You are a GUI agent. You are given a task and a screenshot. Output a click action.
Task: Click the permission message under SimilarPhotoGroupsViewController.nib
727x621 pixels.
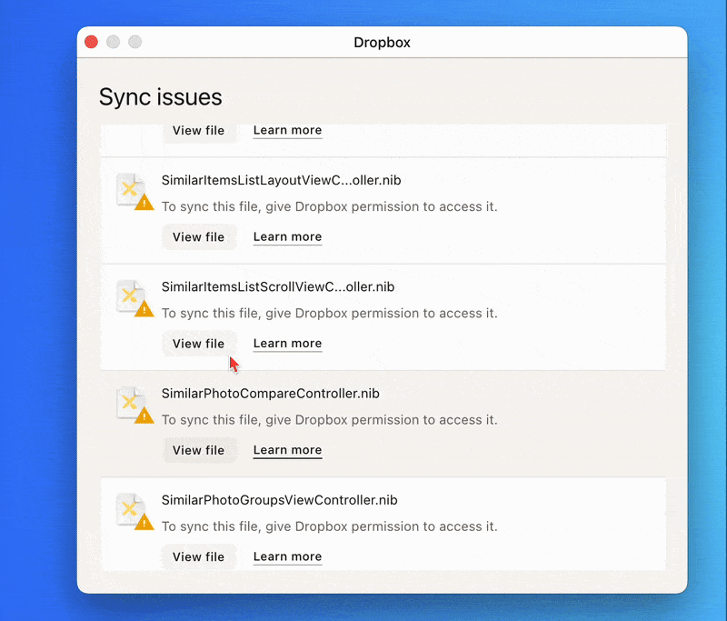tap(329, 526)
